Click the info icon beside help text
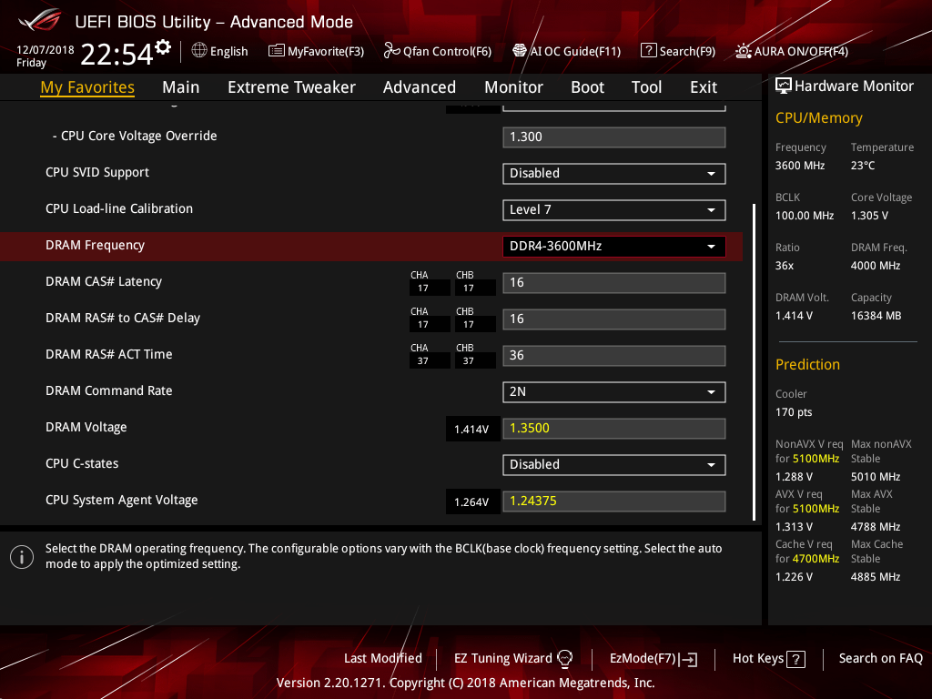Image resolution: width=932 pixels, height=699 pixels. pos(22,557)
